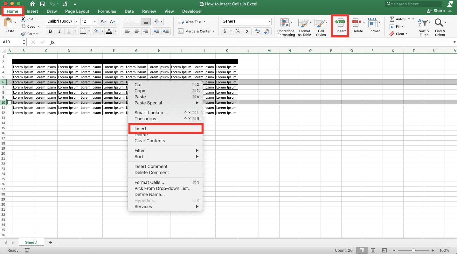Click the Paste clipboard icon

pyautogui.click(x=9, y=23)
